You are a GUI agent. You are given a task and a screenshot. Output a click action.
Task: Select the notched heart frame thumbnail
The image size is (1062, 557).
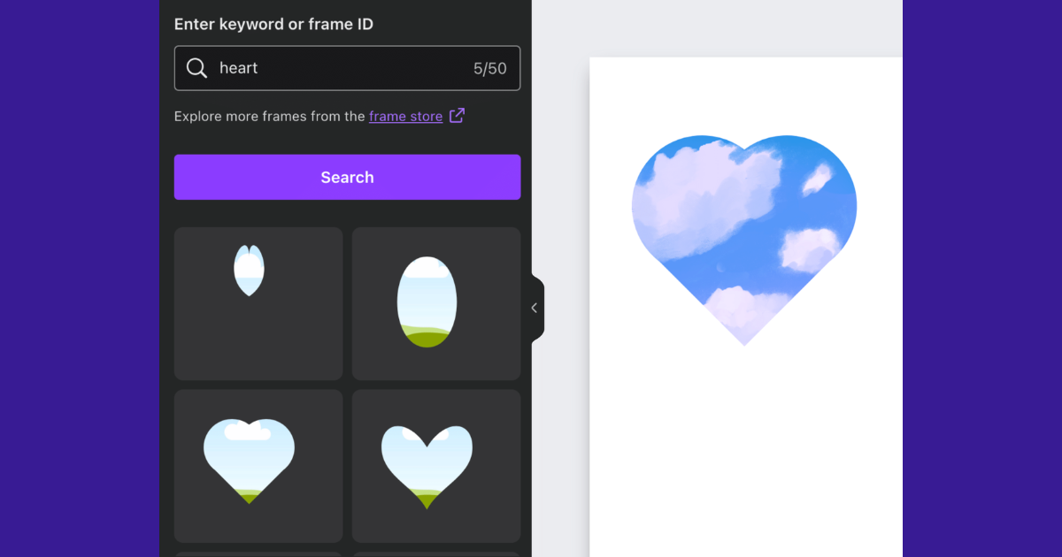(x=436, y=466)
